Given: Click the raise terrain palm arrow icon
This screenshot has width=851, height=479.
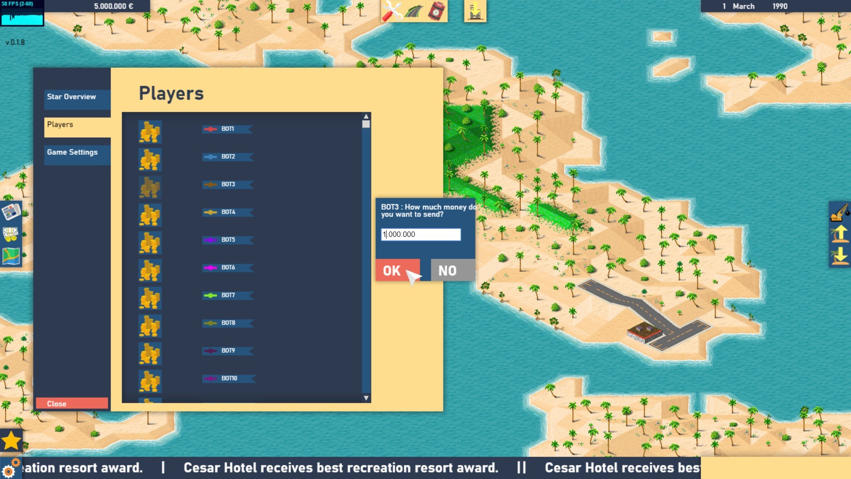Looking at the screenshot, I should [x=839, y=234].
